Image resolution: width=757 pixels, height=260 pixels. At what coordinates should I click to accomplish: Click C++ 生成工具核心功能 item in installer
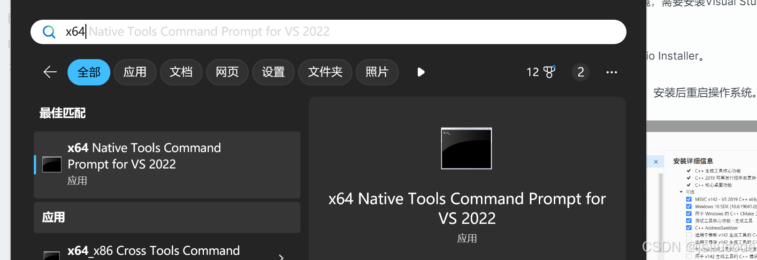pos(718,171)
